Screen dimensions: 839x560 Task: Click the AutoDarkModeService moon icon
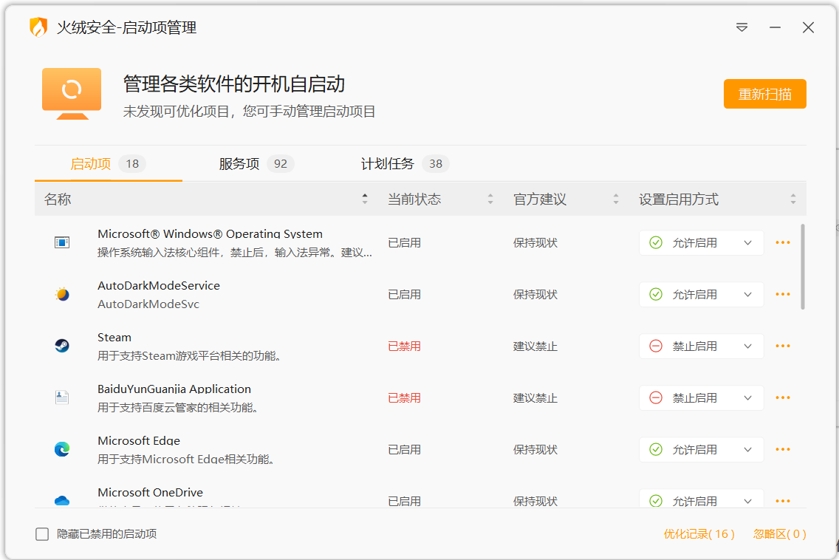tap(62, 294)
